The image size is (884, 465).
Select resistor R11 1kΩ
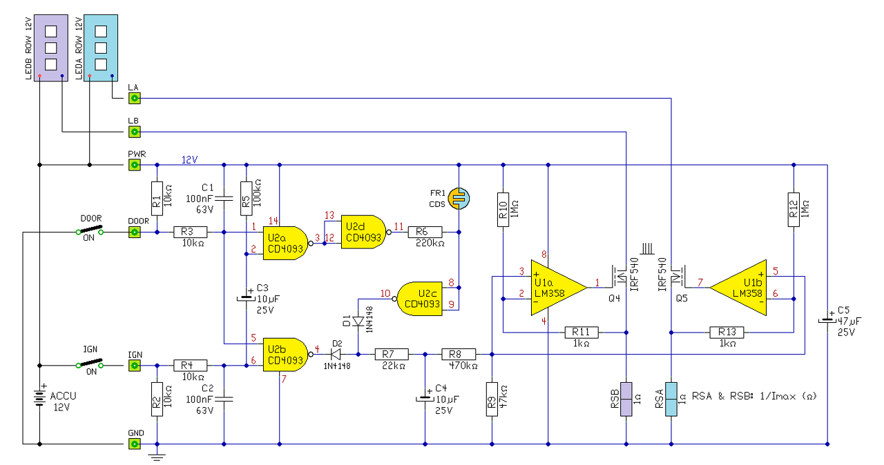582,332
